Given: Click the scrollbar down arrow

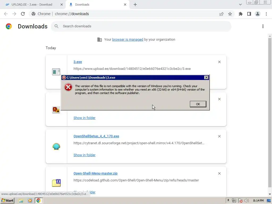Looking at the screenshot, I should coord(270,194).
